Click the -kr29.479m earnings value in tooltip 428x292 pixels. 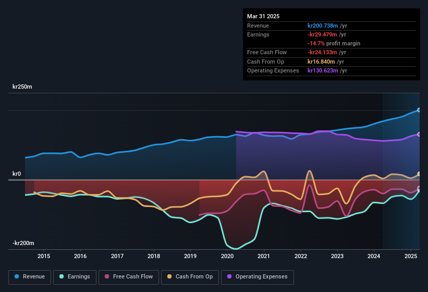(322, 34)
